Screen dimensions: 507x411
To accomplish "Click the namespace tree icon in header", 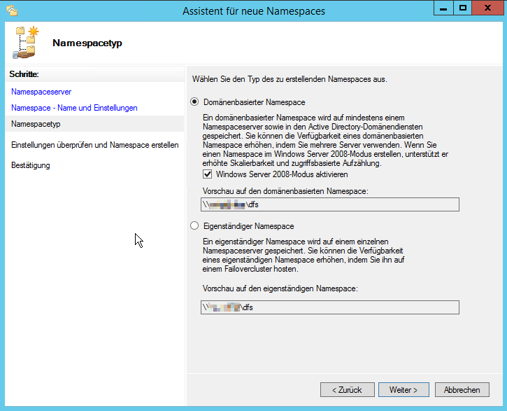I will click(x=26, y=43).
